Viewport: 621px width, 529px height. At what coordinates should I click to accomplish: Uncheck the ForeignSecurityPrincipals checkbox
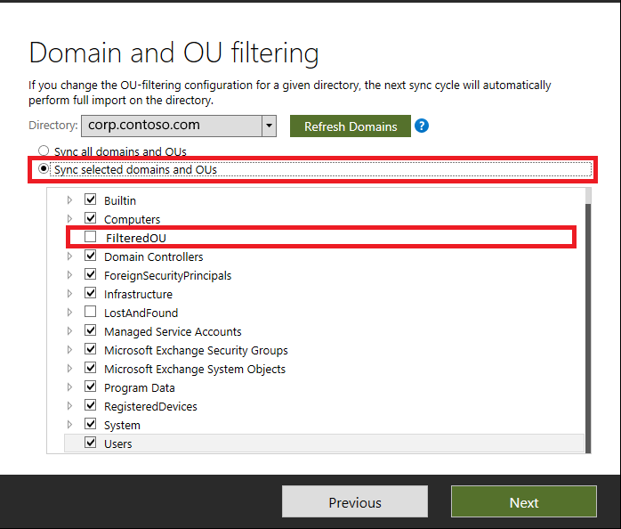pyautogui.click(x=90, y=274)
